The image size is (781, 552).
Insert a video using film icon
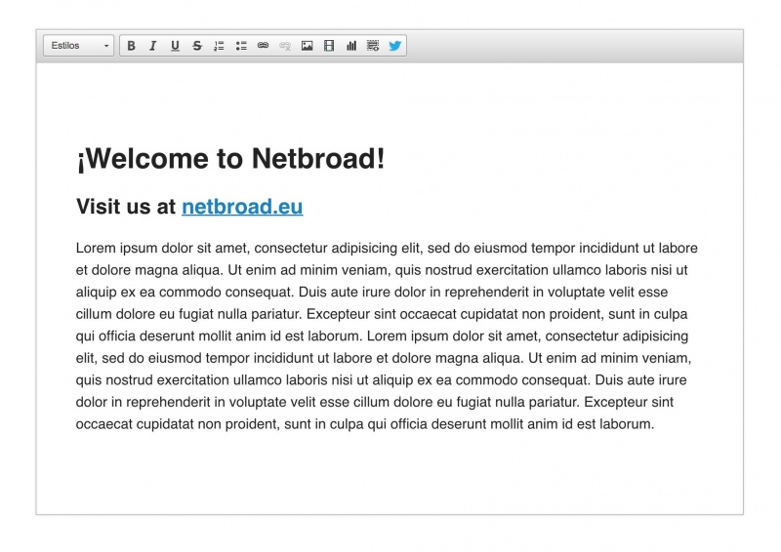329,46
